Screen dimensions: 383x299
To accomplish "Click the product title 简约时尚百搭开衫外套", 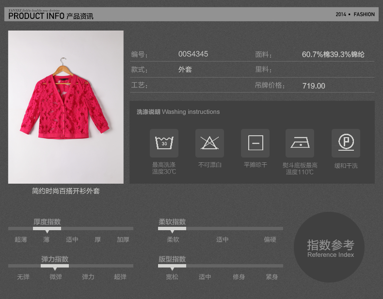I will coord(66,191).
